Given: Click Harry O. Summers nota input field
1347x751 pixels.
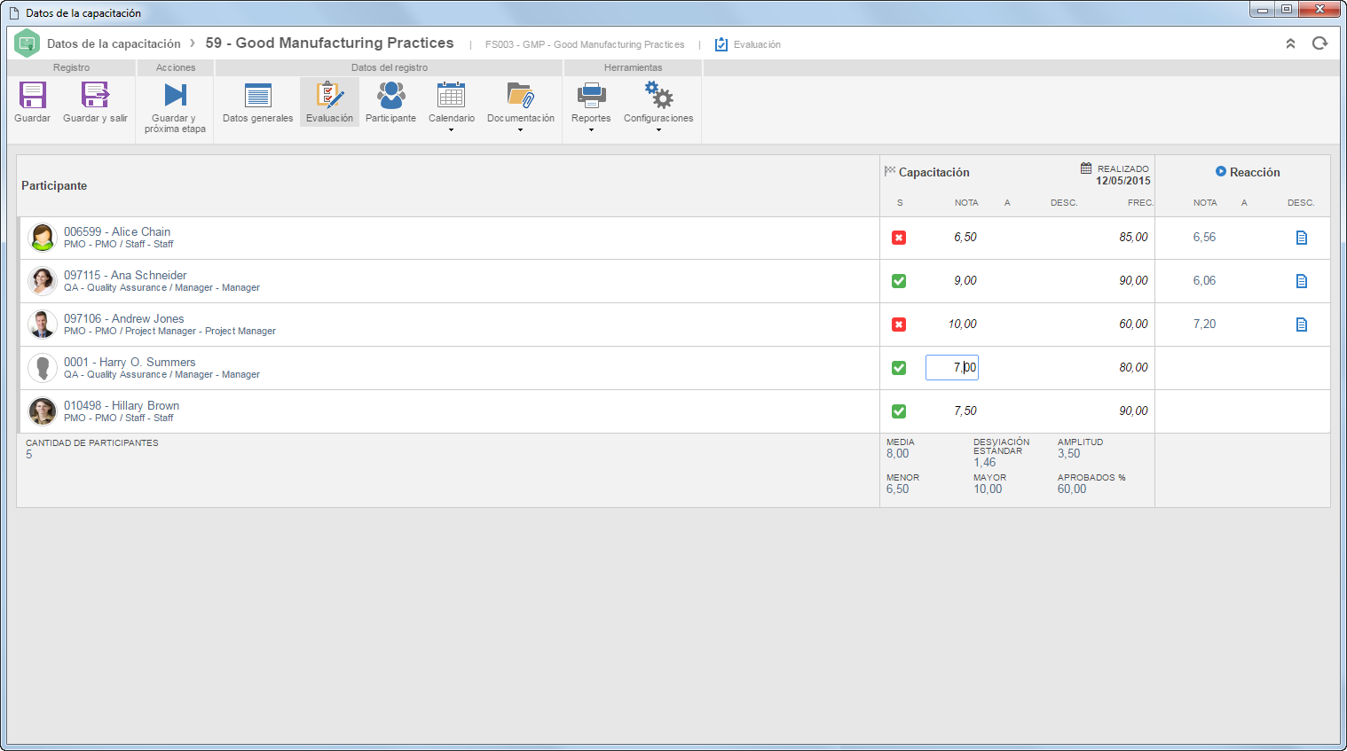Looking at the screenshot, I should click(x=952, y=368).
